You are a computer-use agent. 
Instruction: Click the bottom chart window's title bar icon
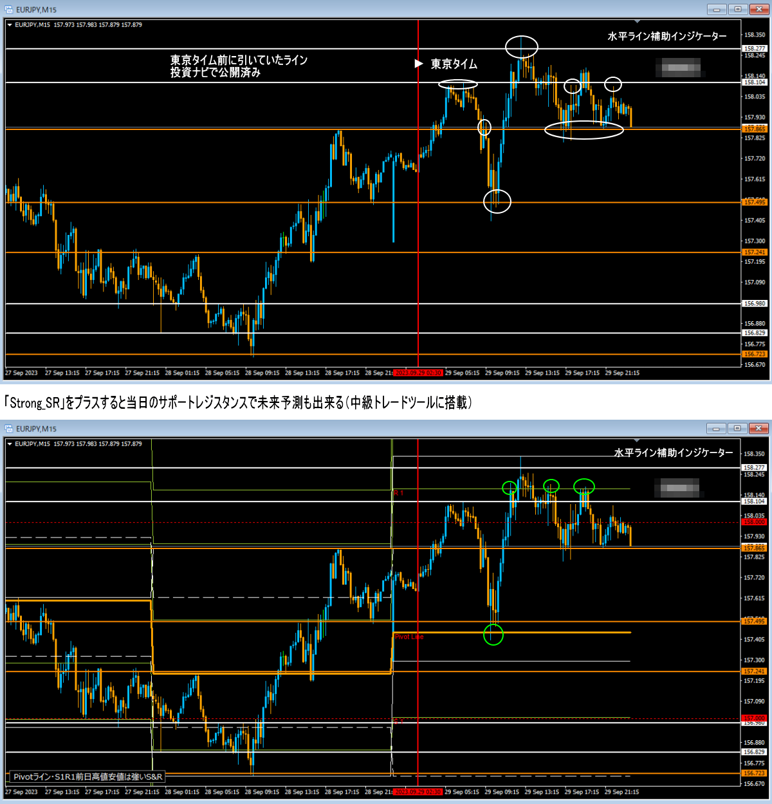(x=9, y=429)
